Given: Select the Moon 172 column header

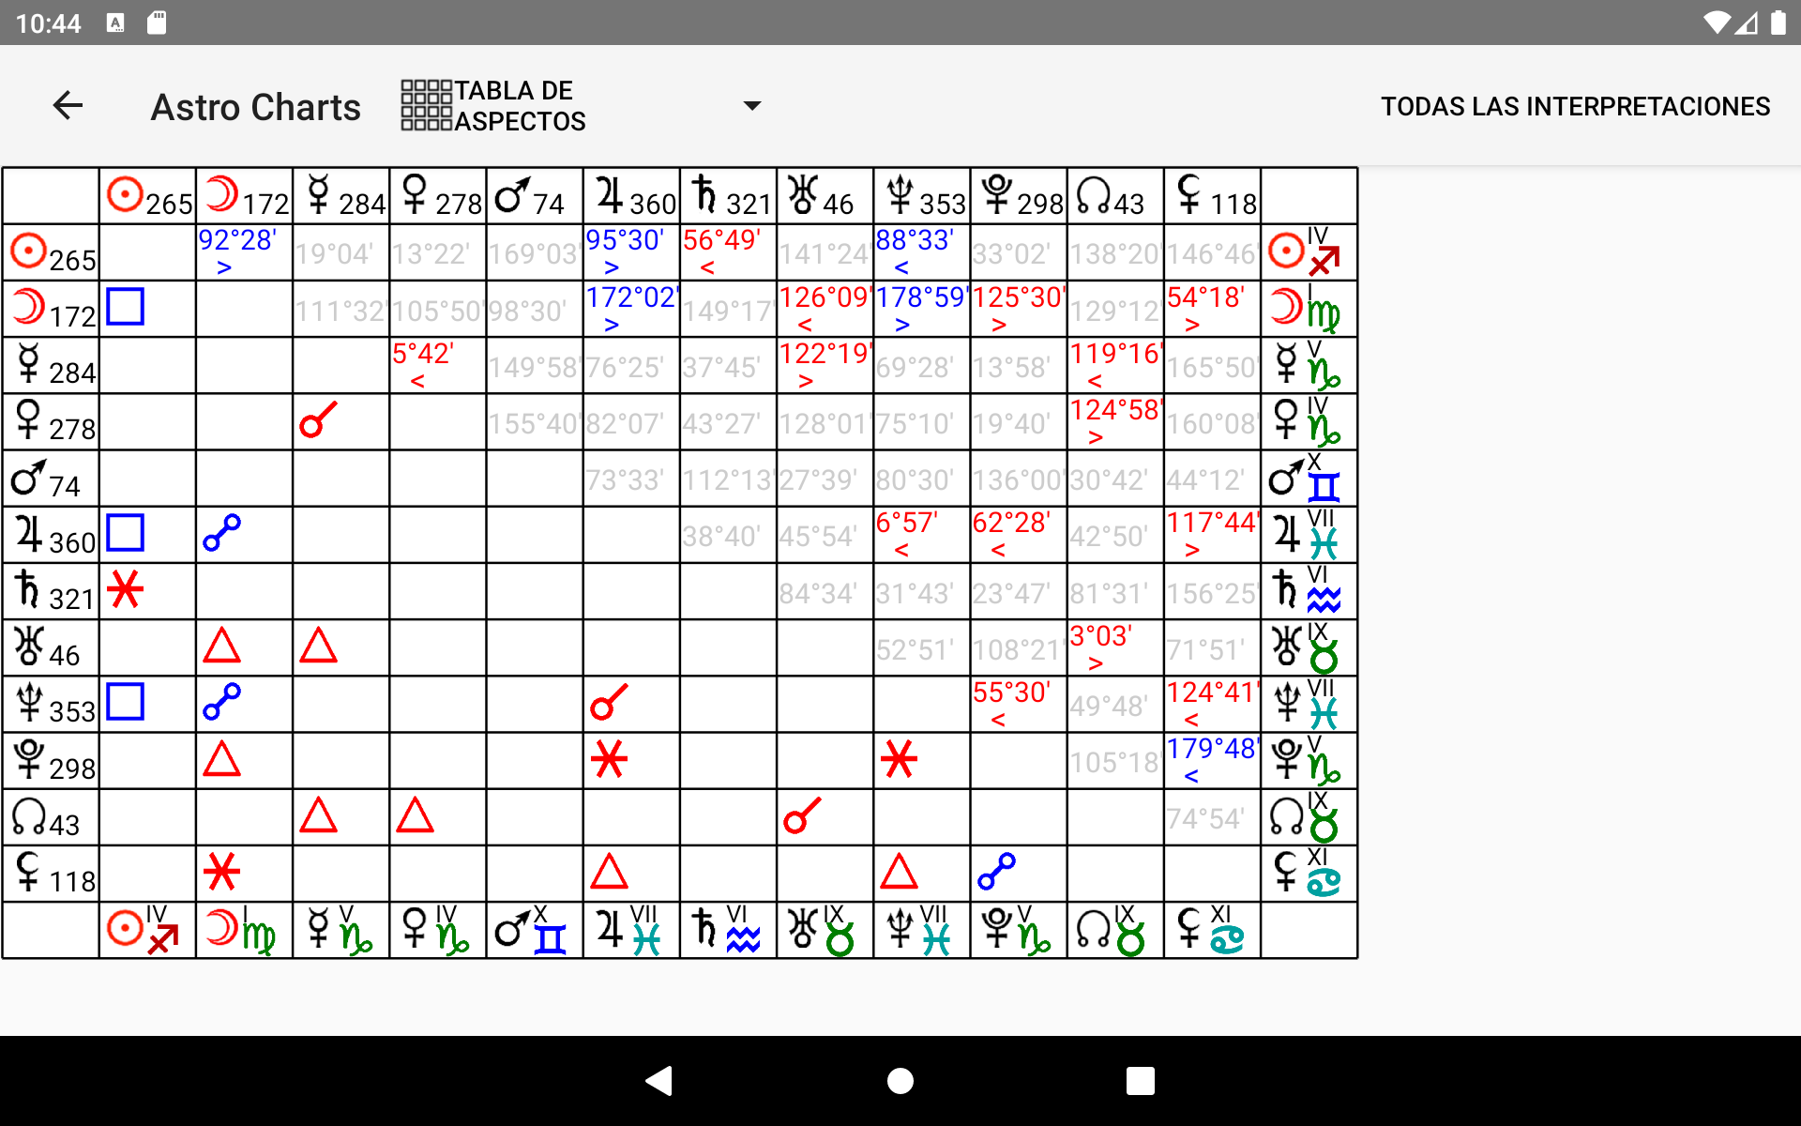Looking at the screenshot, I should coord(245,196).
